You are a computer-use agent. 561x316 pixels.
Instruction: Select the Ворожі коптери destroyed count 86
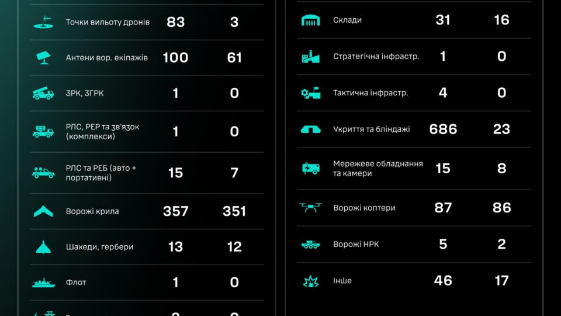501,208
